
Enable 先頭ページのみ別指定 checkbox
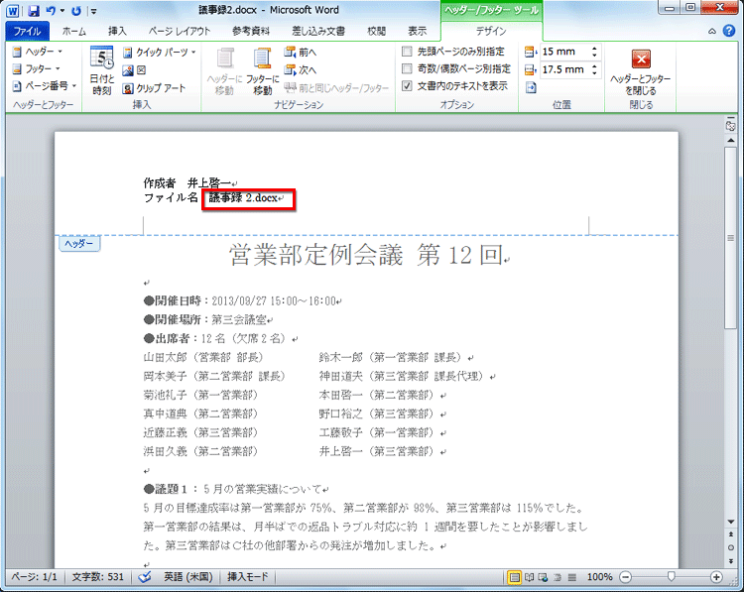click(407, 52)
